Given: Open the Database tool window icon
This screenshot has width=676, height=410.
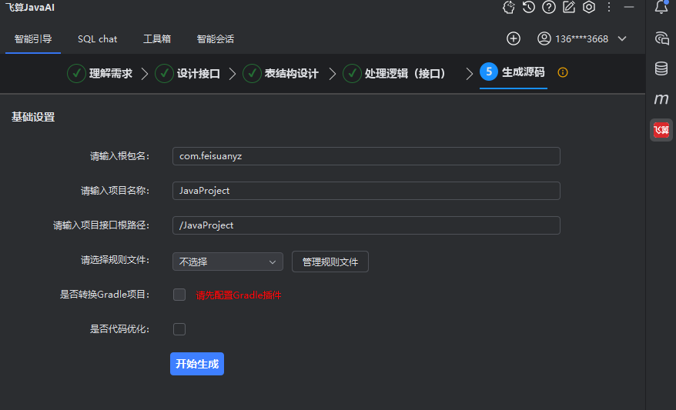Looking at the screenshot, I should click(661, 68).
